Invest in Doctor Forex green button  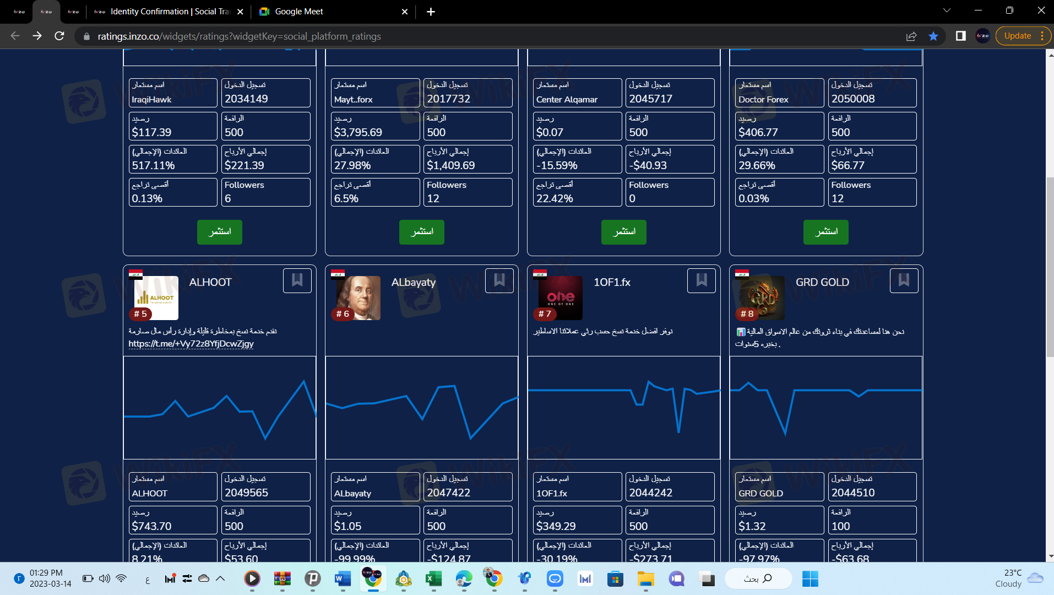[826, 232]
